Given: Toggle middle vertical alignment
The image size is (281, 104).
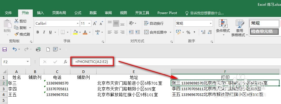Looking at the screenshot, I should (116, 23).
